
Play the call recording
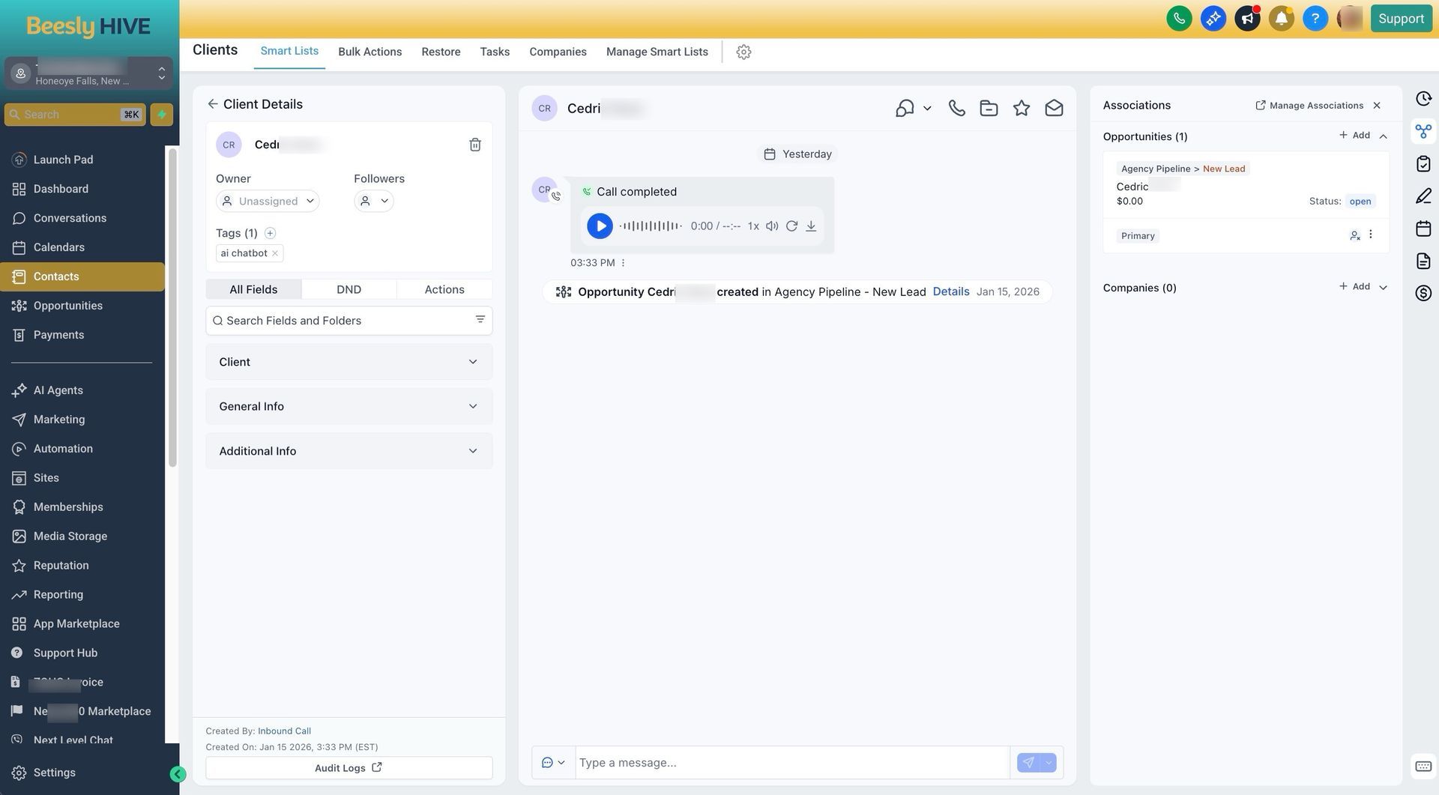click(x=600, y=226)
